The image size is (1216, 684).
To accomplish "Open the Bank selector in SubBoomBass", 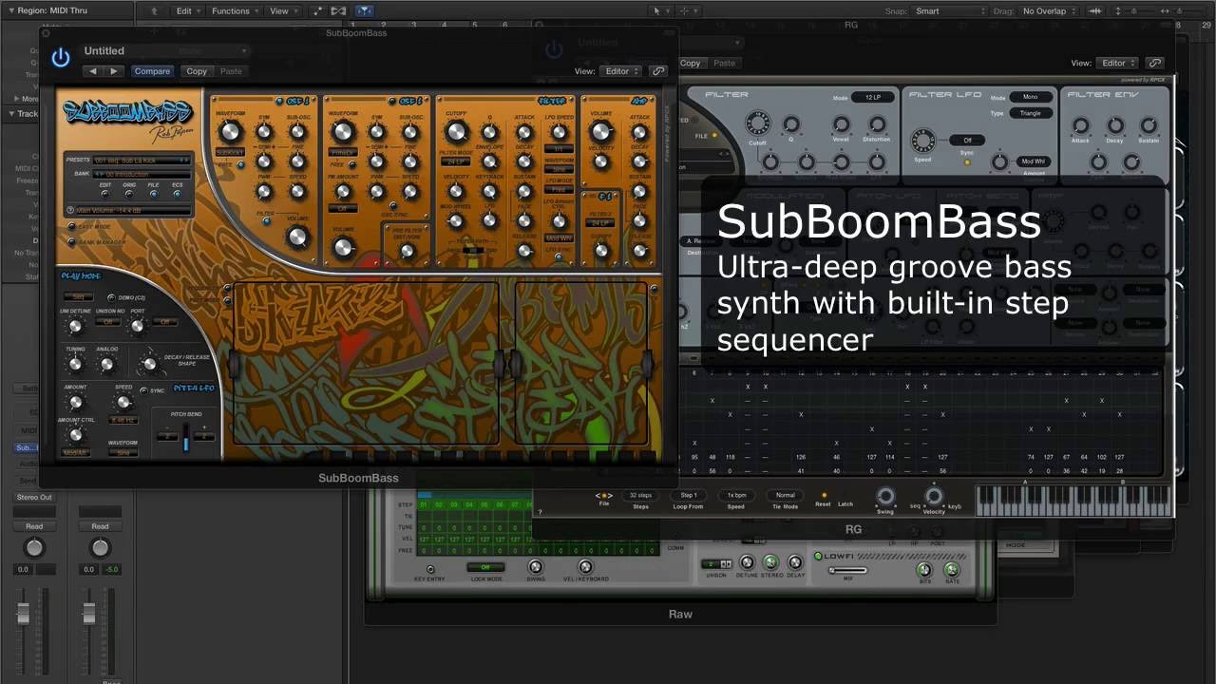I will [141, 174].
